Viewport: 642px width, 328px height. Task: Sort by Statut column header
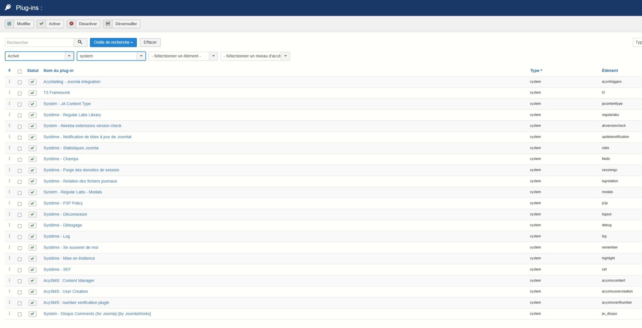click(x=33, y=70)
